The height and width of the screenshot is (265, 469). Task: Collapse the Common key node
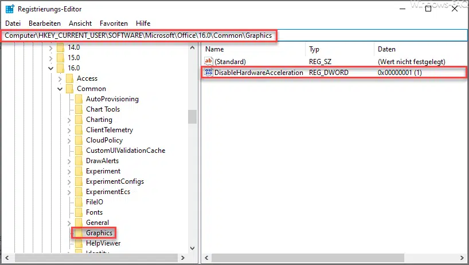click(60, 89)
